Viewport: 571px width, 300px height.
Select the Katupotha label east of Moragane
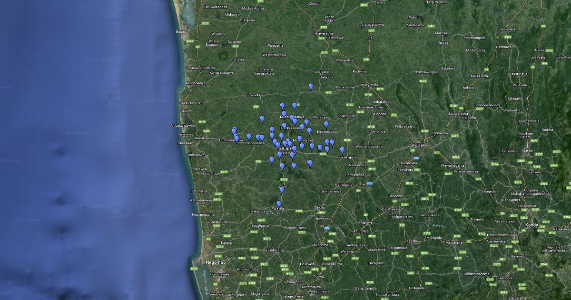point(348,115)
